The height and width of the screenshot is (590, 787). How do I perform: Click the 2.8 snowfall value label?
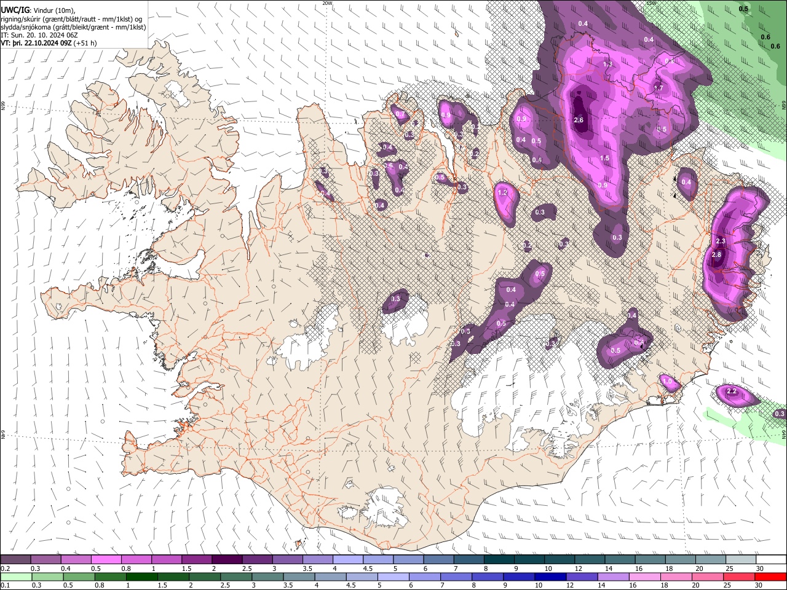click(716, 255)
